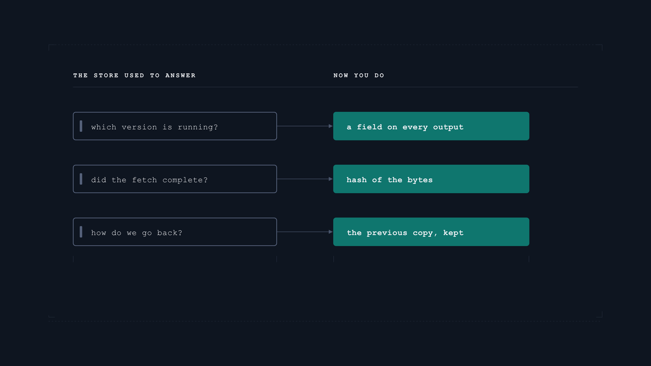Select the 'a field on every output' card

[x=431, y=126]
